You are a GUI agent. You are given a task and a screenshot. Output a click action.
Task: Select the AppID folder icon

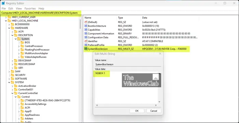(22, 111)
